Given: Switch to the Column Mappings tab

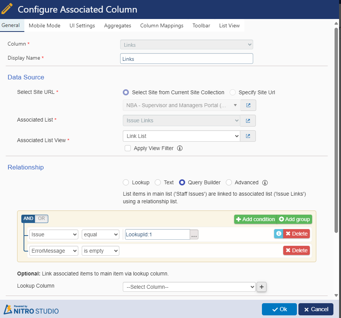Looking at the screenshot, I should (x=162, y=25).
